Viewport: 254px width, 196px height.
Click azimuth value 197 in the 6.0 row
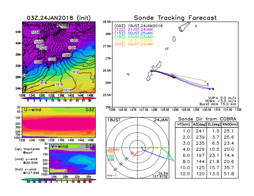click(200, 155)
